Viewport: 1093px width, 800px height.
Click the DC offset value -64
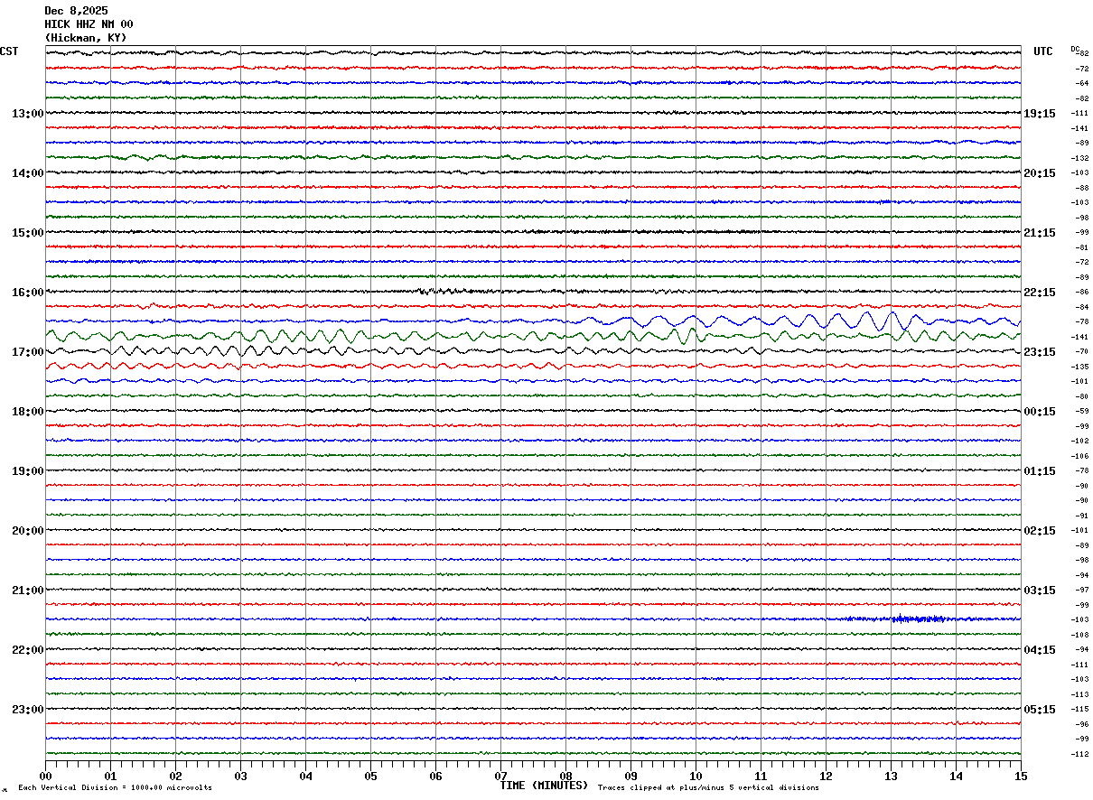coord(1081,83)
